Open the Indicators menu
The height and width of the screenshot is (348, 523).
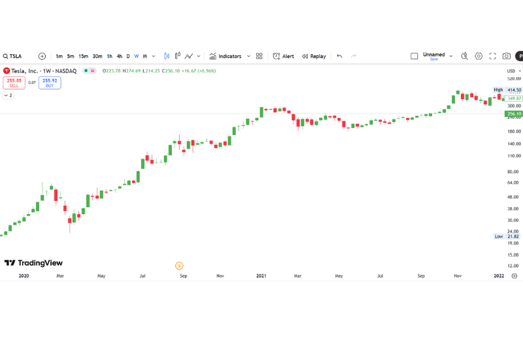226,56
